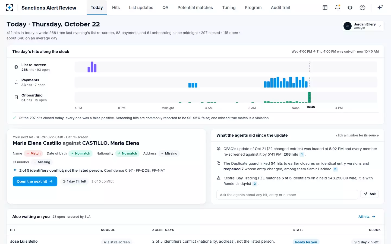
Task: Click the Name Match chip
Action: tap(33, 153)
